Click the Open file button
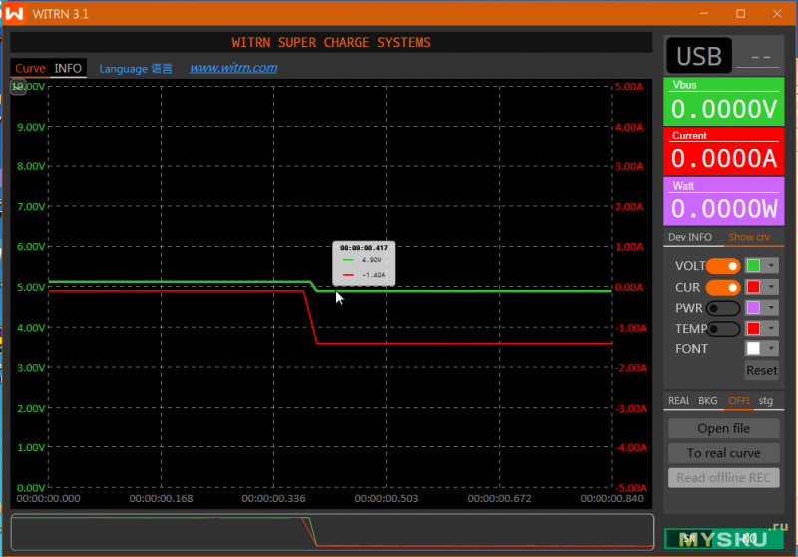Screen dimensions: 798x557 tap(724, 428)
